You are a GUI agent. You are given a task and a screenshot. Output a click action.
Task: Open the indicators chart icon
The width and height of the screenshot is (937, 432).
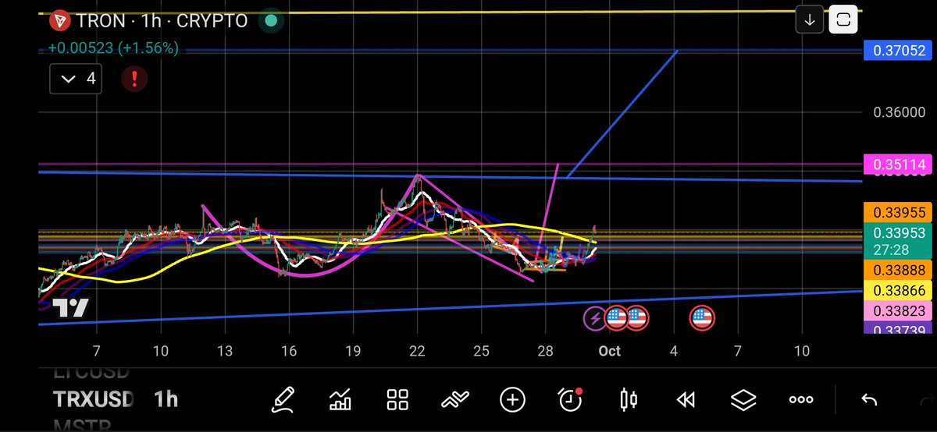pyautogui.click(x=340, y=400)
